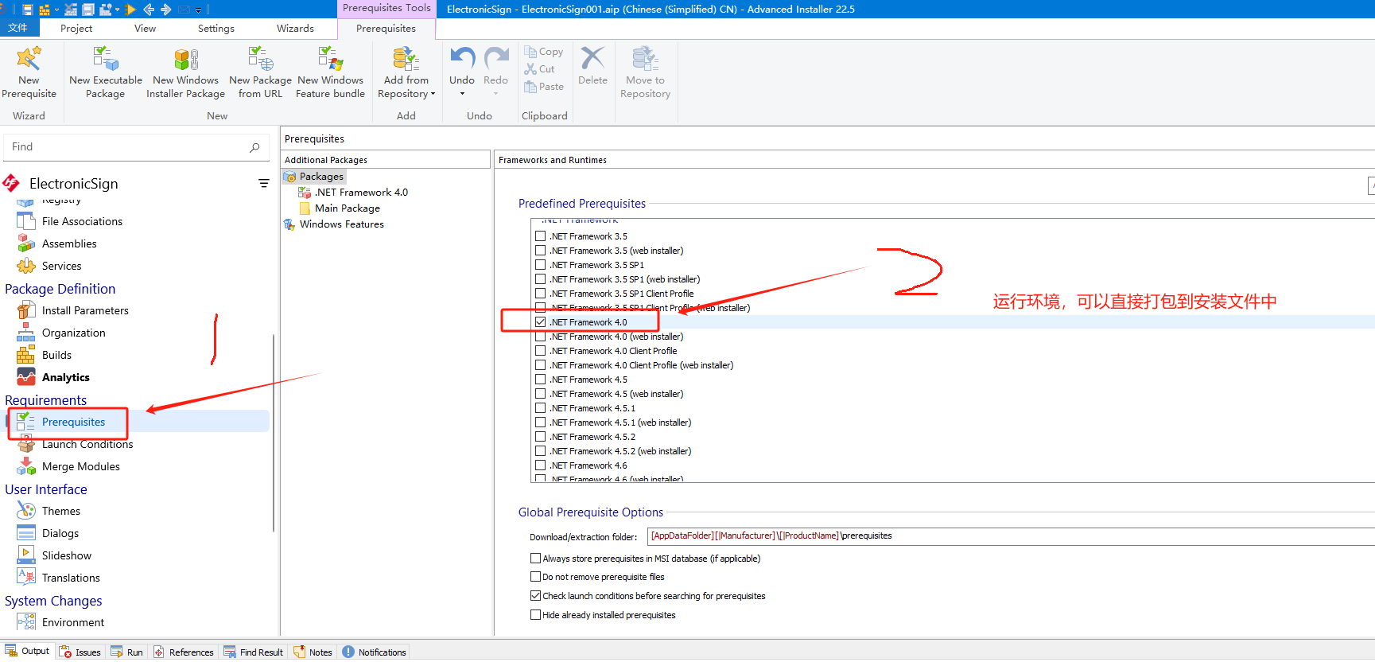Check .NET Framework 3.5 SP1 checkbox

[541, 265]
